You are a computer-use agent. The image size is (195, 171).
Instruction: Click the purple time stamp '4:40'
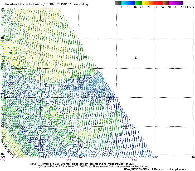click(3, 160)
